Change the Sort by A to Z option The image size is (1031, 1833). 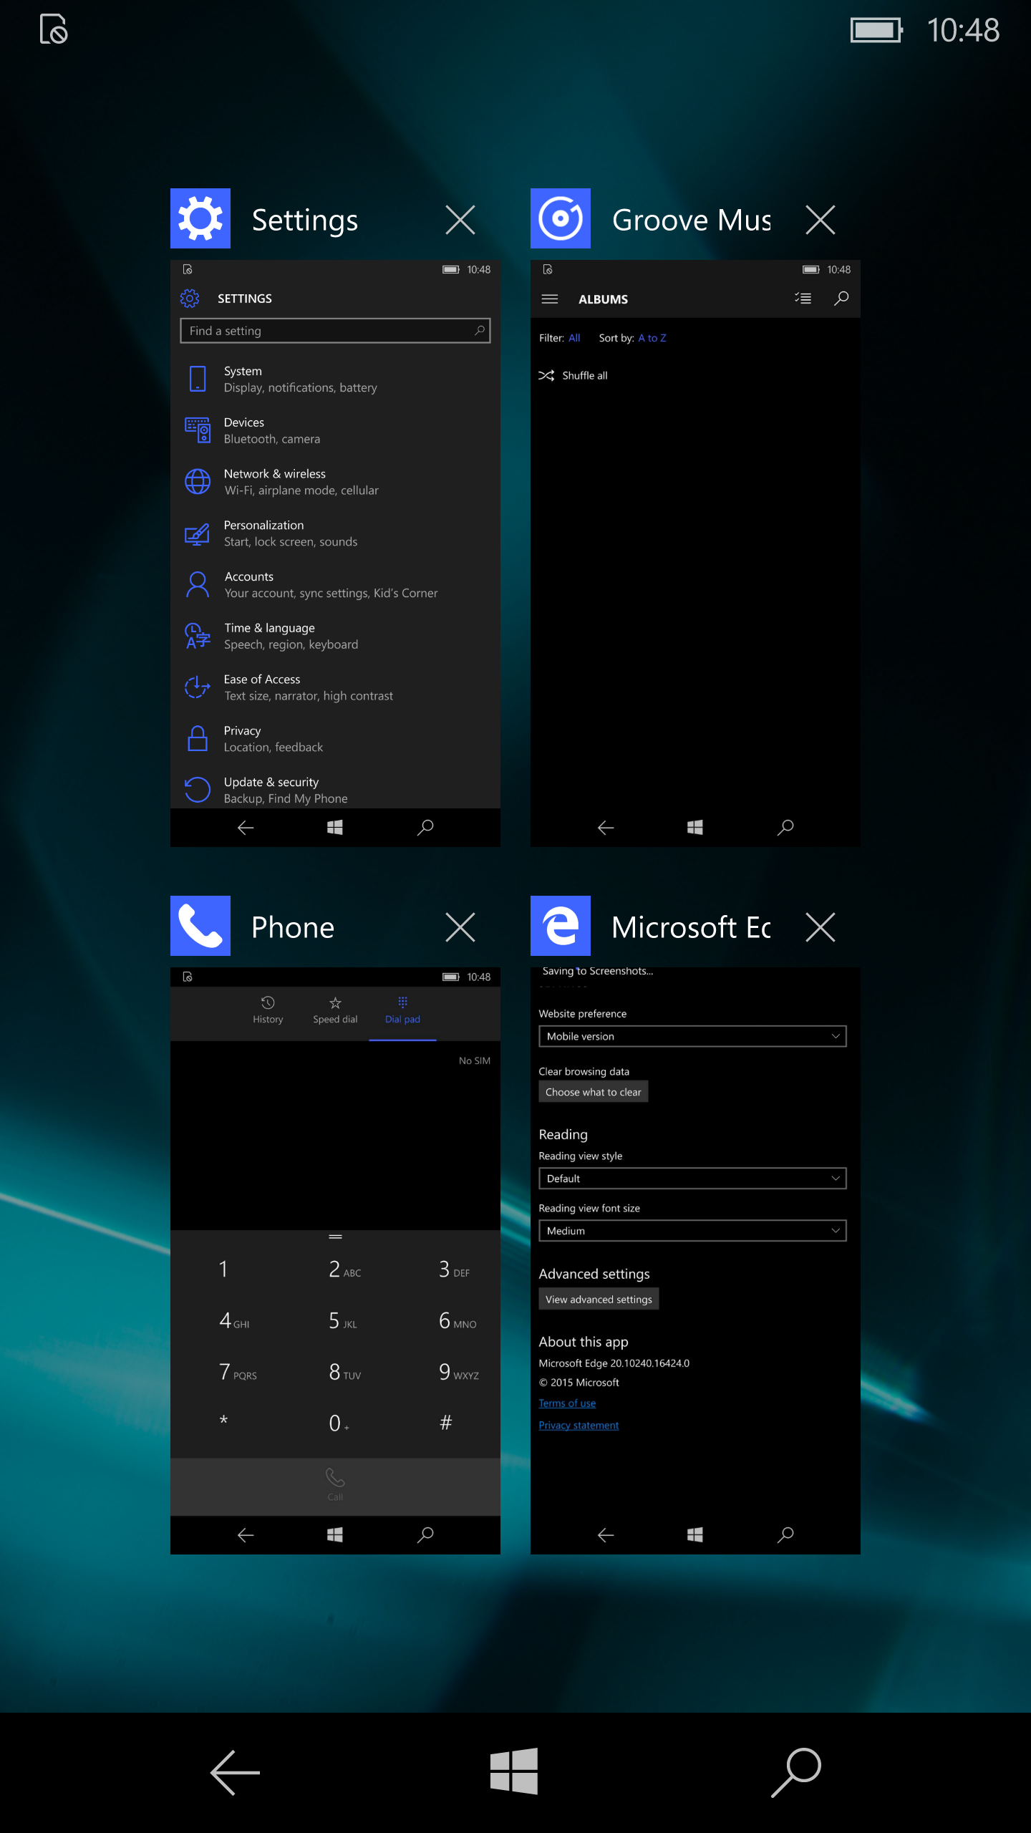[x=652, y=338]
